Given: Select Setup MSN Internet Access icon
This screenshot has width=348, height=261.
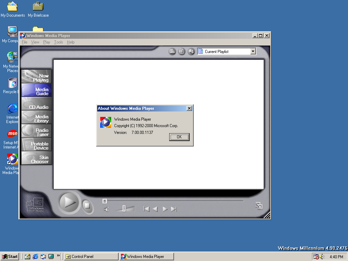Looking at the screenshot, I should pyautogui.click(x=11, y=139).
